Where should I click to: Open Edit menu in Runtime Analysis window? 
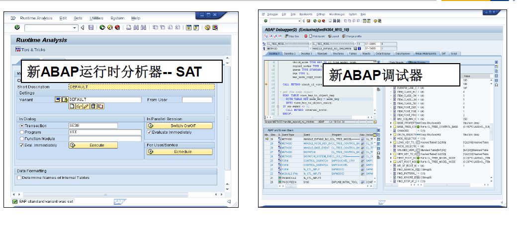(x=63, y=18)
